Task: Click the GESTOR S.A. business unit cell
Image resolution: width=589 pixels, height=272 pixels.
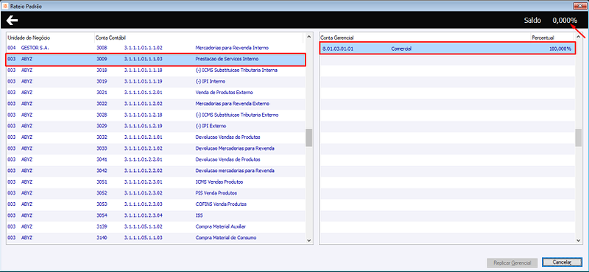Action: click(35, 48)
